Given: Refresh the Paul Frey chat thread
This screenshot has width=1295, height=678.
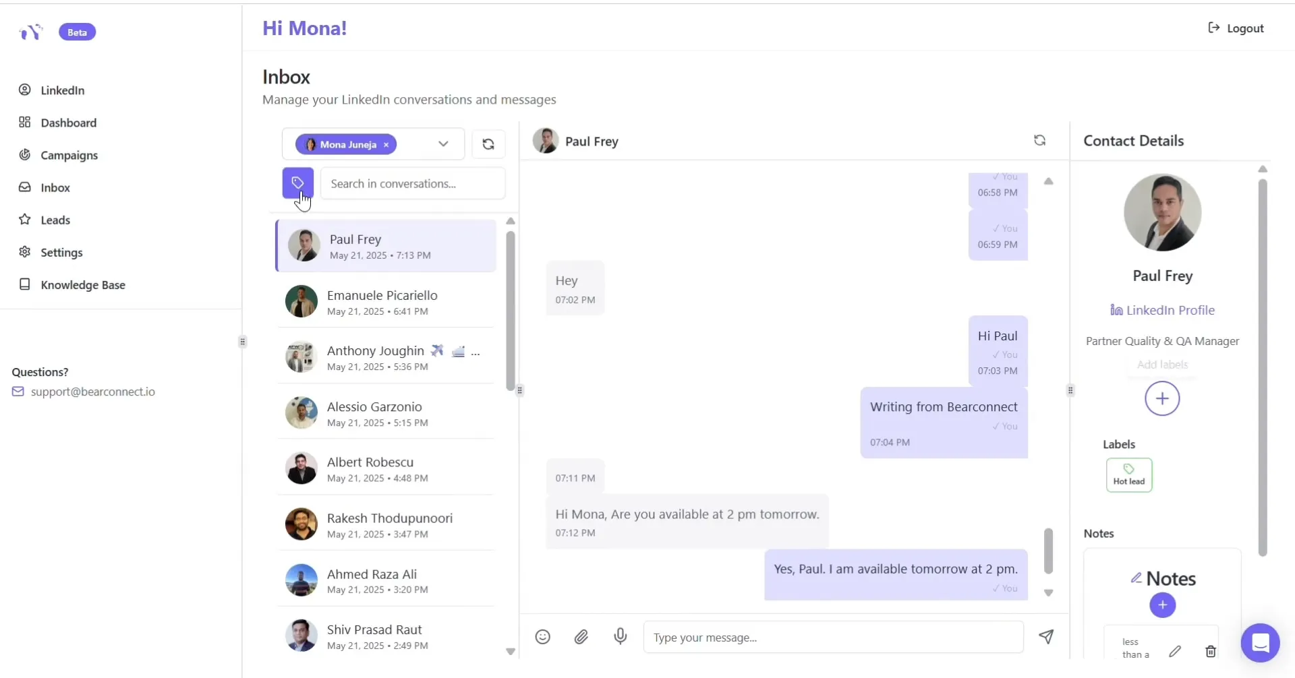Looking at the screenshot, I should click(x=1039, y=140).
